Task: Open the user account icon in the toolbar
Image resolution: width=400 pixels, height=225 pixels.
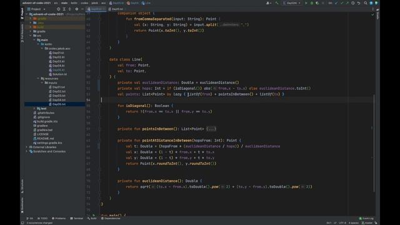Action: point(268,3)
